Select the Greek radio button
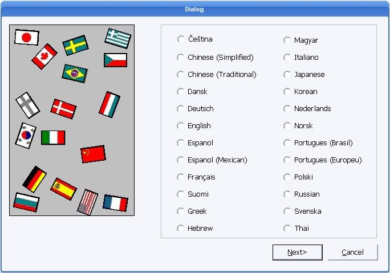 tap(181, 211)
